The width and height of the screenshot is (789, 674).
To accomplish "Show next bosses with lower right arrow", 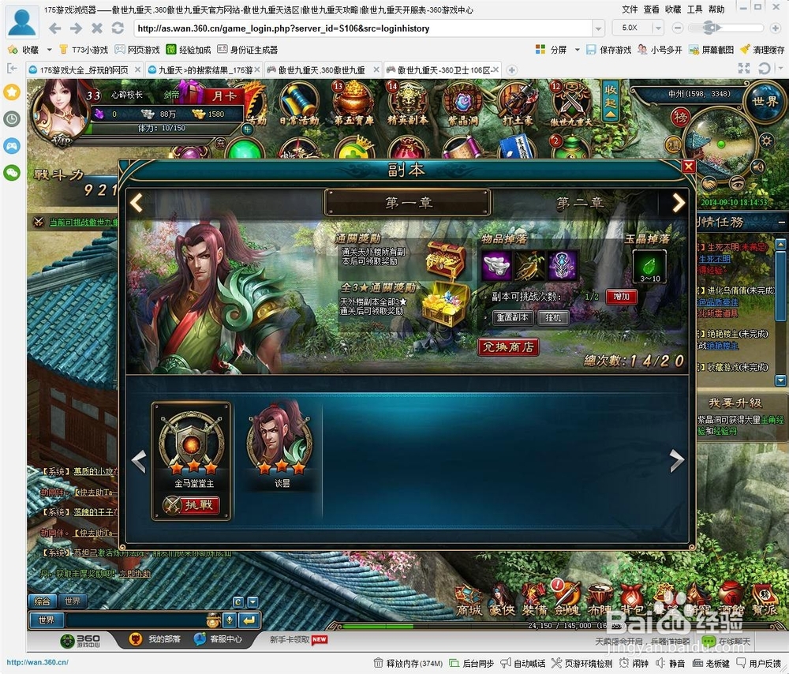I will [x=677, y=461].
